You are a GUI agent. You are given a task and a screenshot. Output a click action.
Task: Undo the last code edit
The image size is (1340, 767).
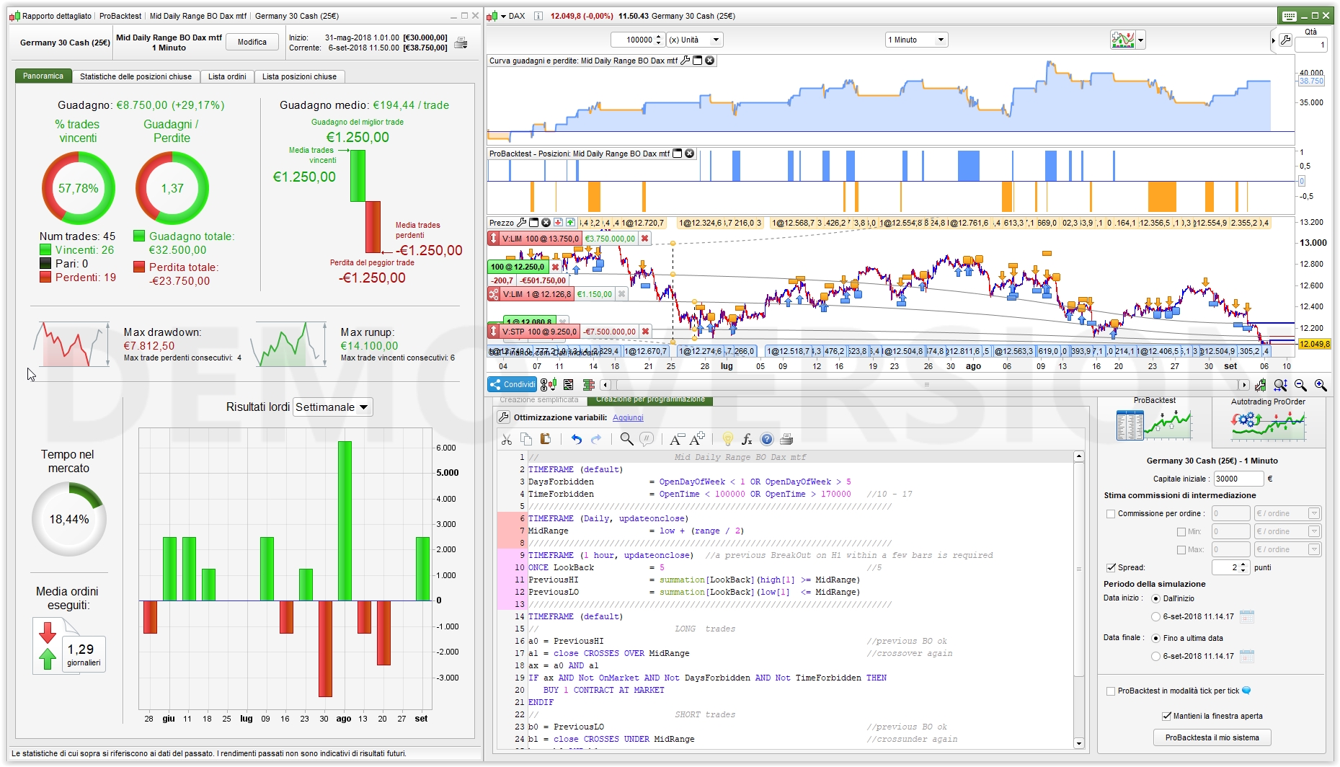coord(577,439)
